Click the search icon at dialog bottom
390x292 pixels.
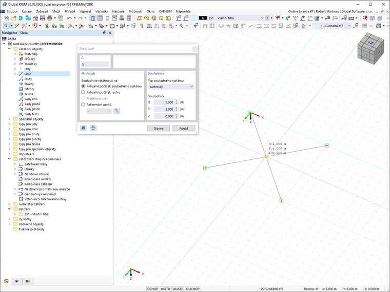[83, 128]
